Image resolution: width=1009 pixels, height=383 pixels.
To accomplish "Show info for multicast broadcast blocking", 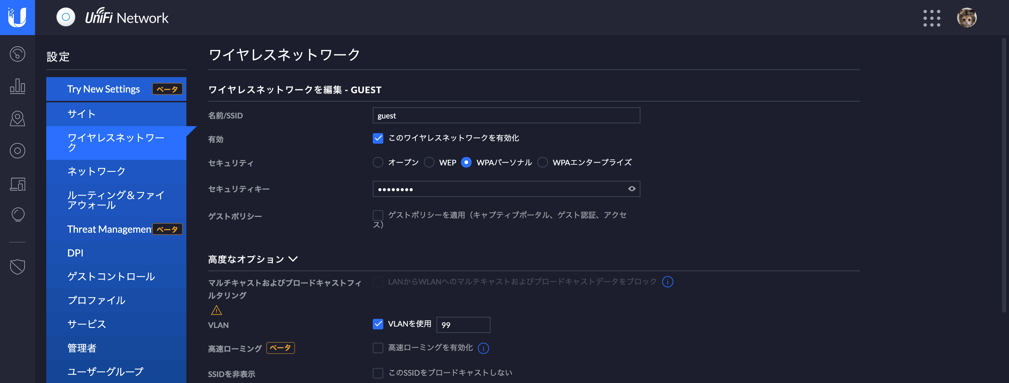I will click(x=667, y=282).
